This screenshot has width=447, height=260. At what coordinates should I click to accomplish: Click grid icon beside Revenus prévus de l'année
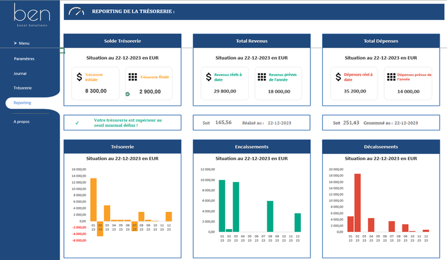[x=261, y=77]
